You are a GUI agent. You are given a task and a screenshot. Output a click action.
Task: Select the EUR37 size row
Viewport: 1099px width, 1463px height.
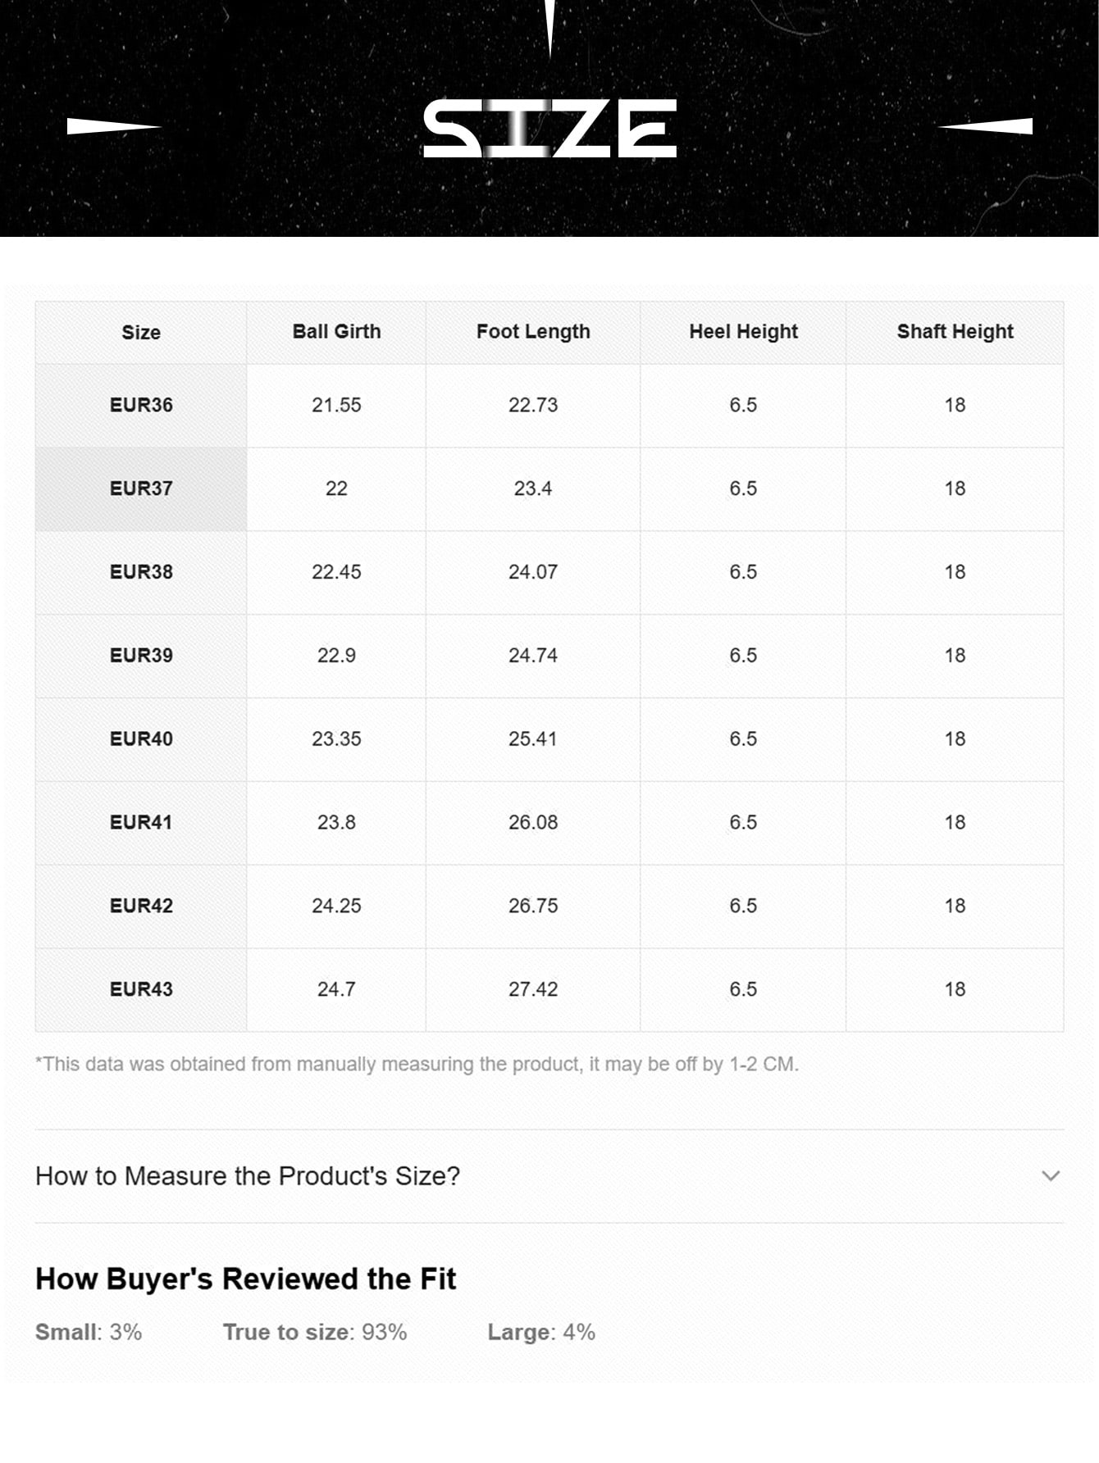tap(141, 488)
